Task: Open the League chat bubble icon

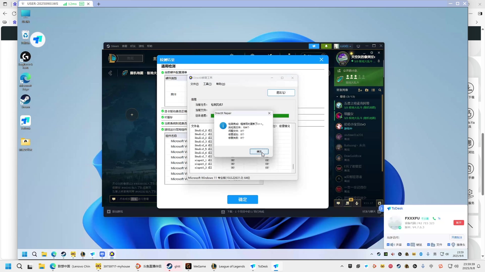Action: coord(338,203)
